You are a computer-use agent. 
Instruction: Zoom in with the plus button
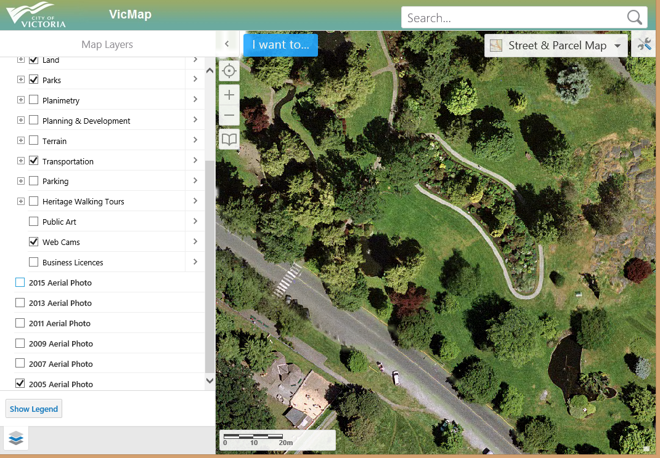pyautogui.click(x=229, y=95)
